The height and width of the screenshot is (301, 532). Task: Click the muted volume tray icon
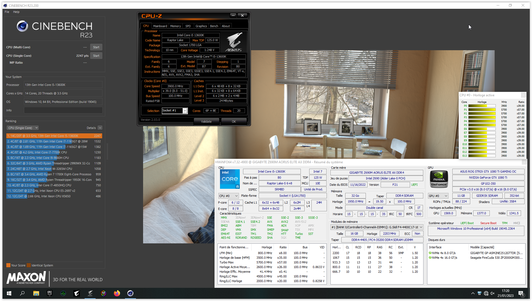tap(492, 293)
